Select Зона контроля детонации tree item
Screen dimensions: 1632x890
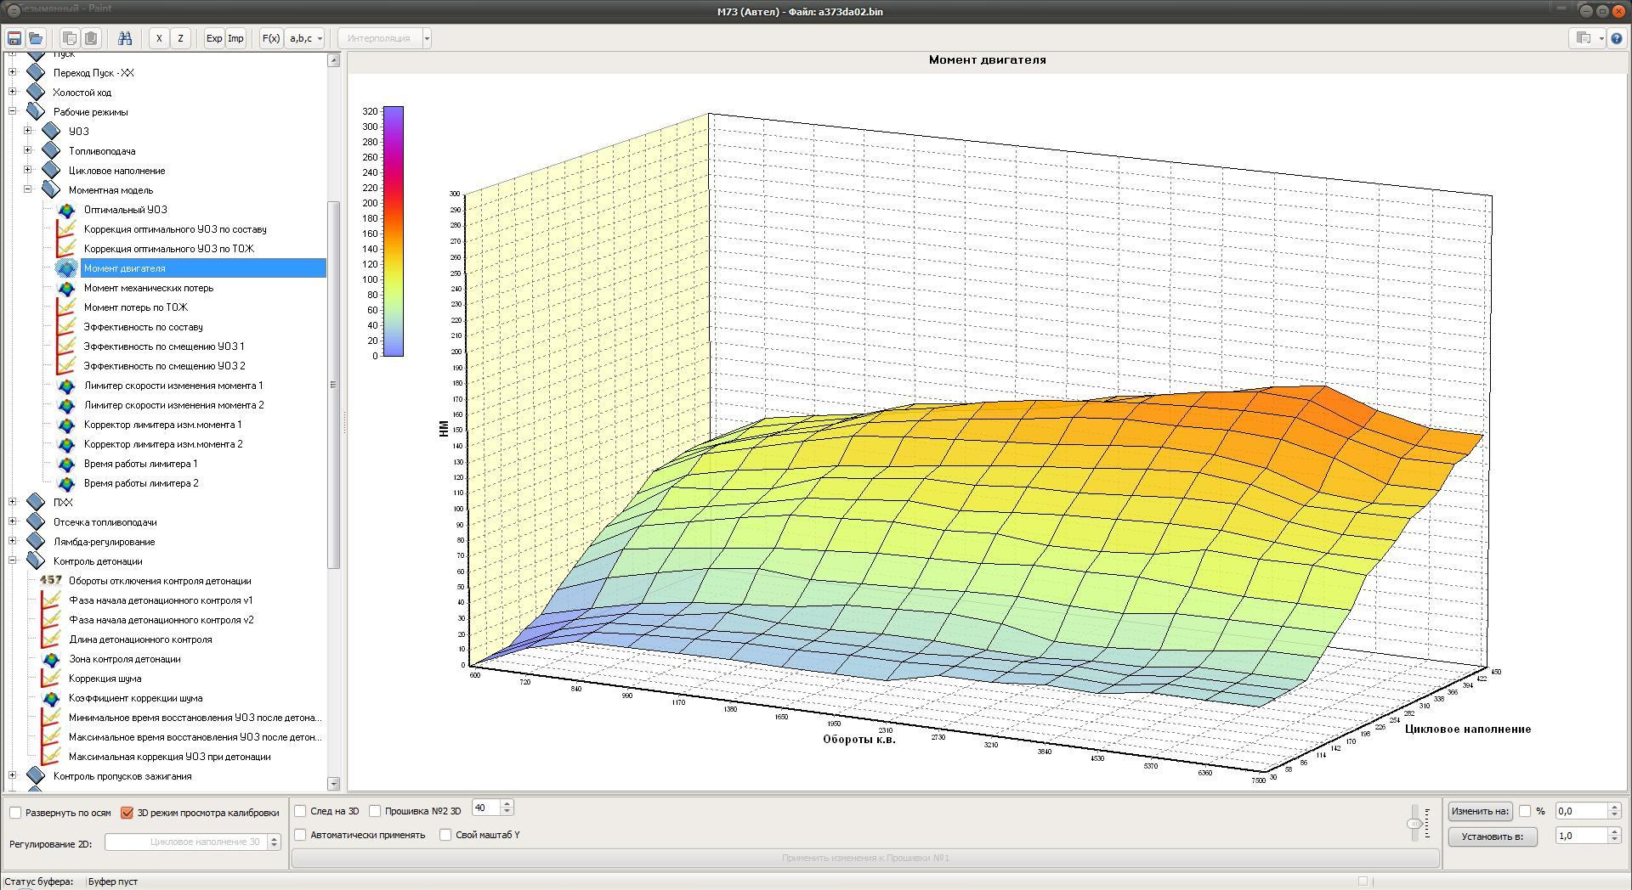[124, 659]
